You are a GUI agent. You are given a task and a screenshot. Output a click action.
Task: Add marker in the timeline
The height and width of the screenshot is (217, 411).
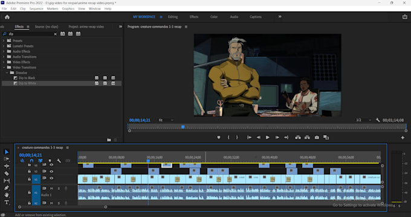50,161
